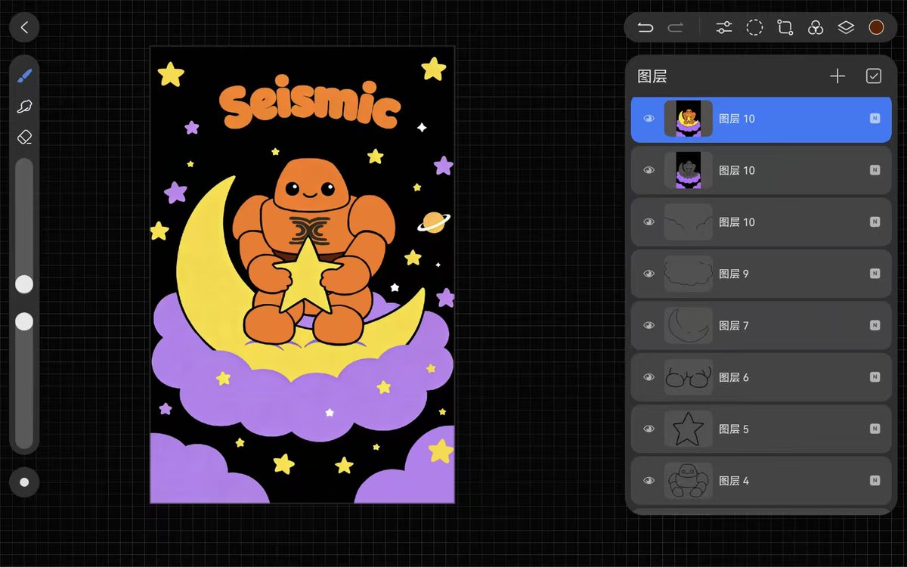Click the upper brush size slider handle
Viewport: 907px width, 567px height.
coord(24,284)
